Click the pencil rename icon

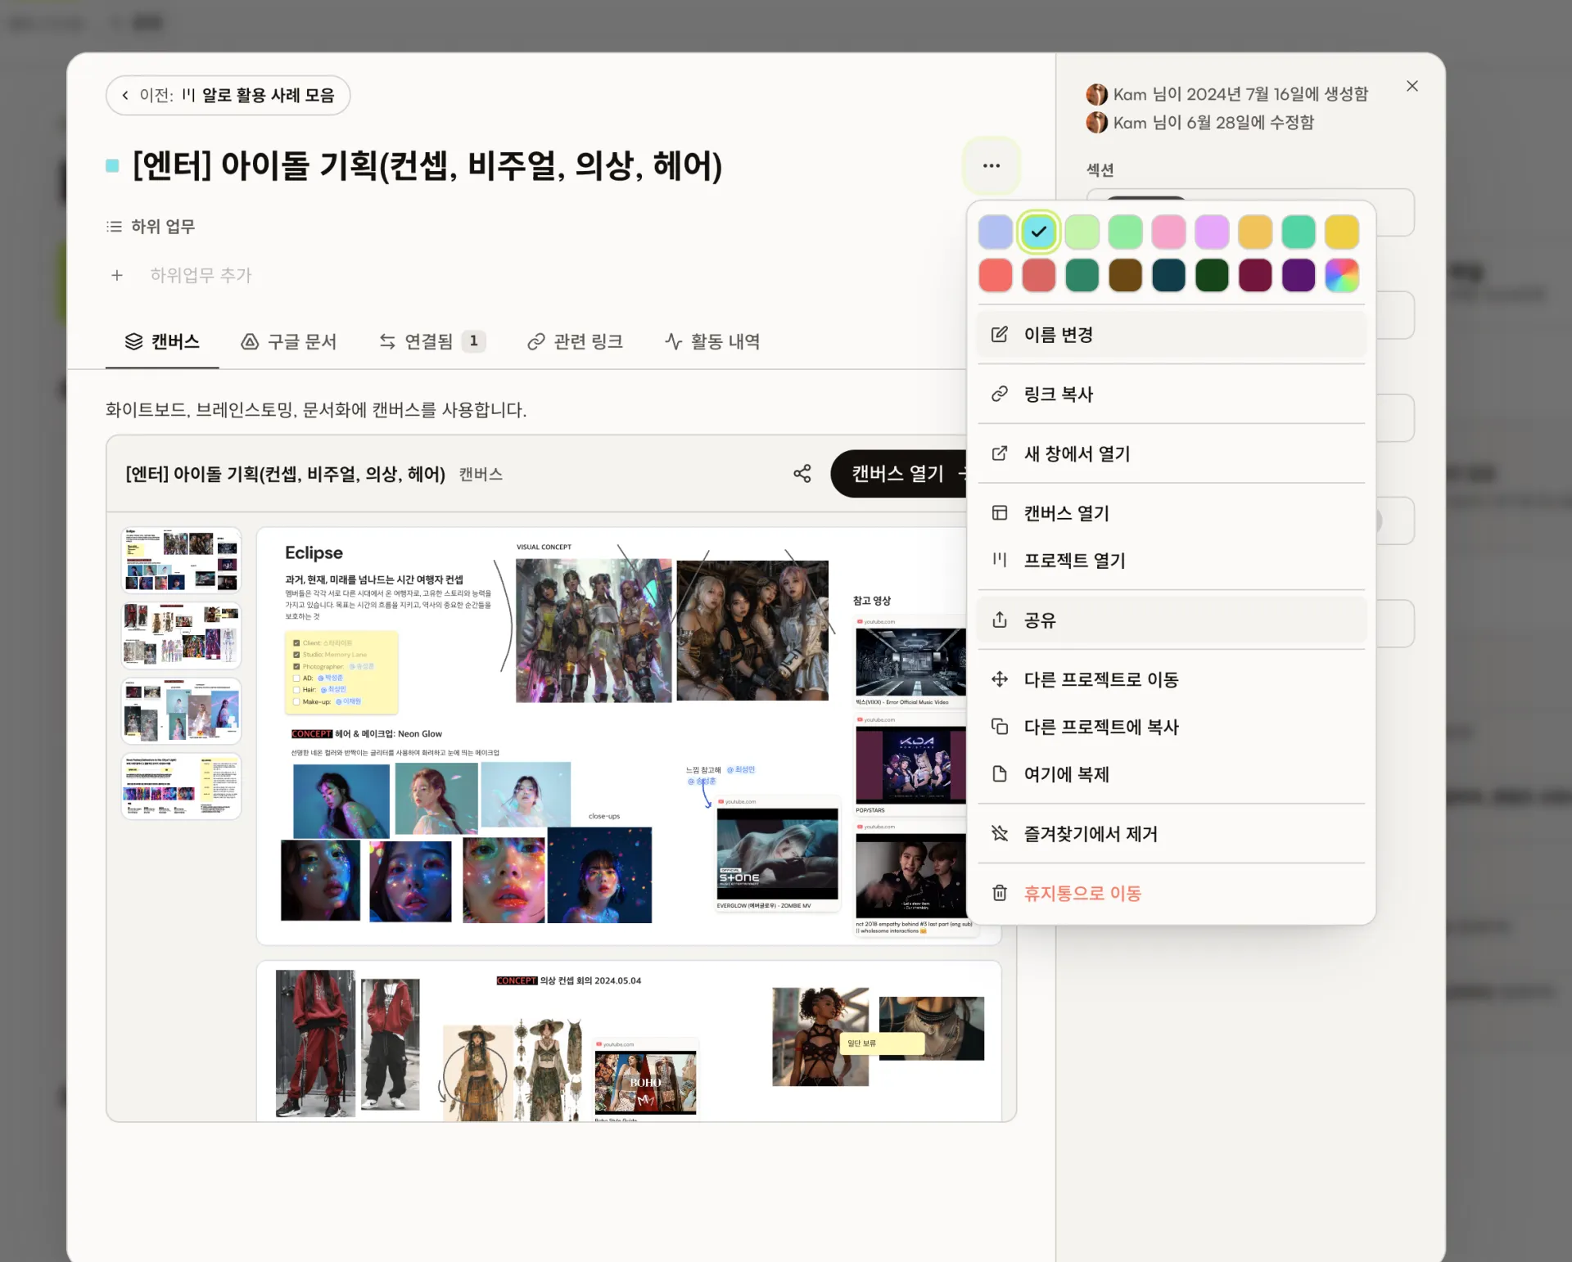coord(999,334)
